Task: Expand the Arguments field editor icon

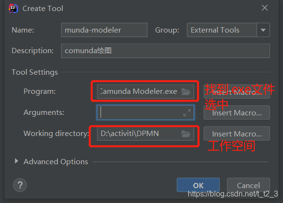Action: (187, 113)
